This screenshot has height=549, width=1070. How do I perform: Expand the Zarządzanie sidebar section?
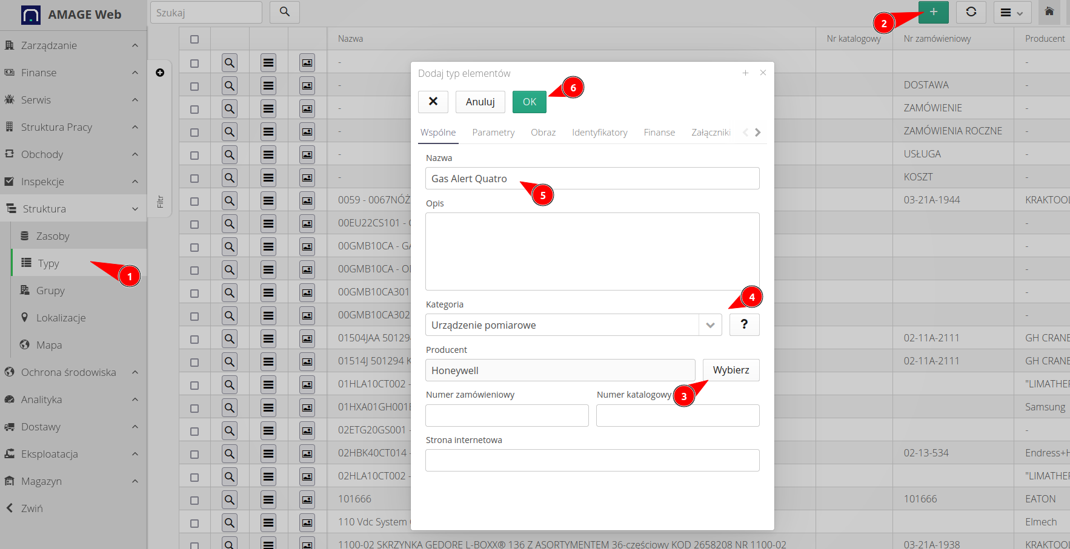pos(73,45)
